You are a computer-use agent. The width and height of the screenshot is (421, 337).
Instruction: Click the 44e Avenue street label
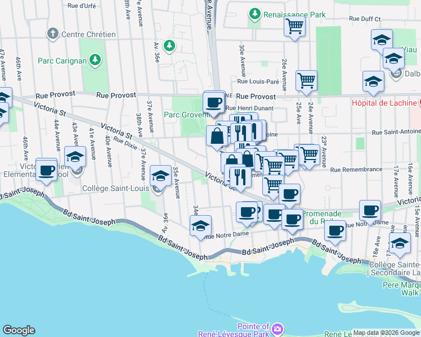pos(57,135)
